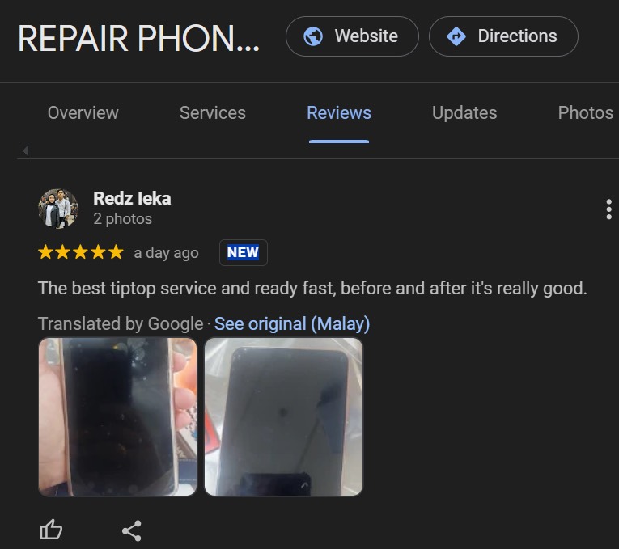This screenshot has width=619, height=549.
Task: Click the Website button
Action: 352,36
